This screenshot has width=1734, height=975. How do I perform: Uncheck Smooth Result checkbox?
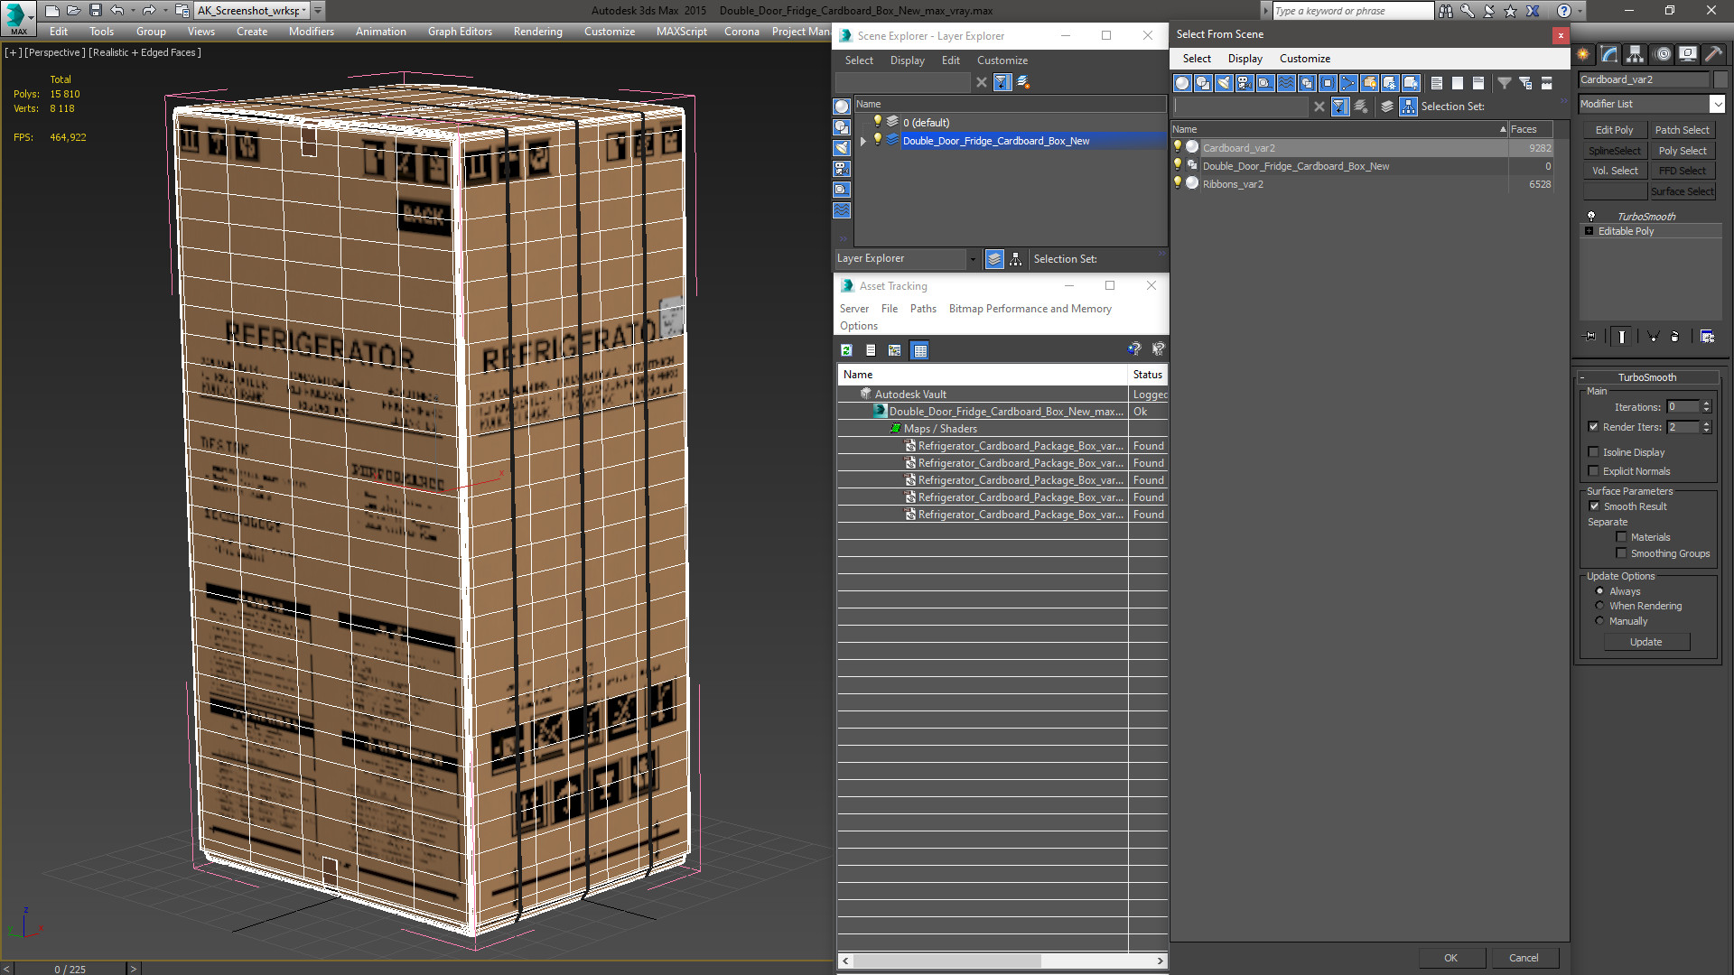pyautogui.click(x=1594, y=506)
